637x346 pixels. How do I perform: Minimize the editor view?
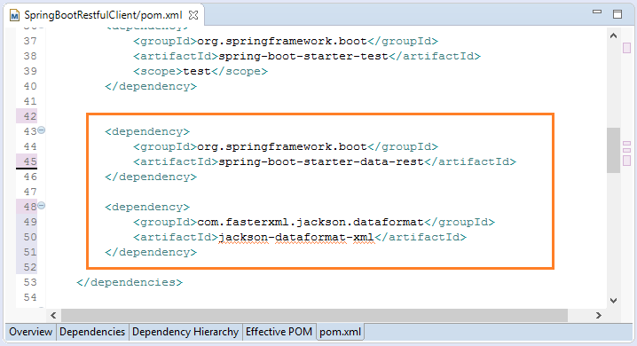tap(597, 12)
